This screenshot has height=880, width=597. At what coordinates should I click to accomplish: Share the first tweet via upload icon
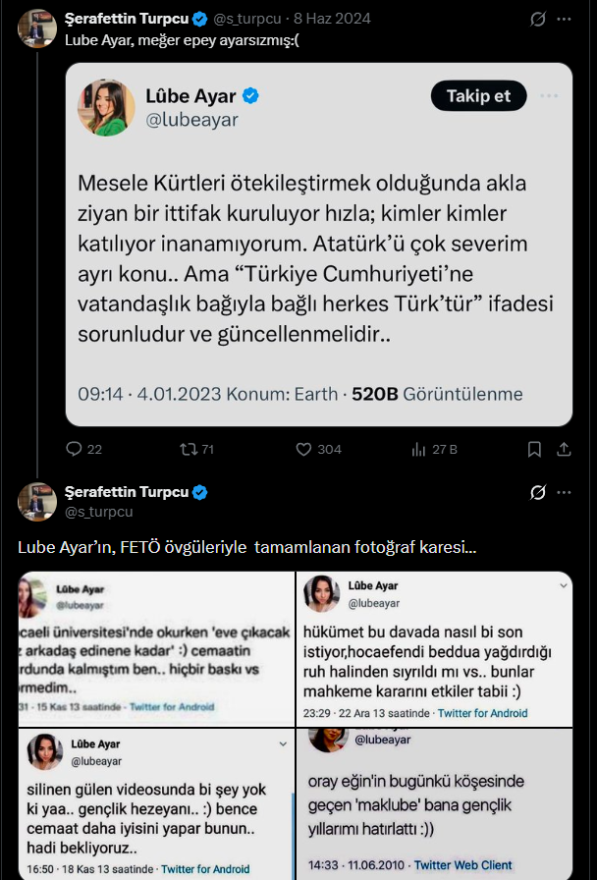(564, 449)
